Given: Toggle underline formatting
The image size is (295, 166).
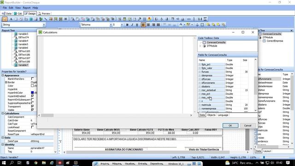Looking at the screenshot, I should click(137, 24).
